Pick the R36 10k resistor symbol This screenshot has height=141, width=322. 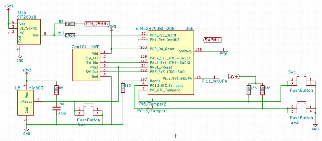[x=262, y=90]
